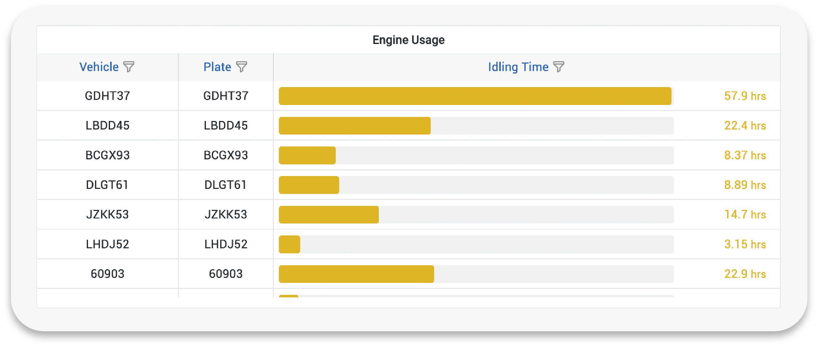
Task: Select the 60903 vehicle cell
Action: coord(107,274)
